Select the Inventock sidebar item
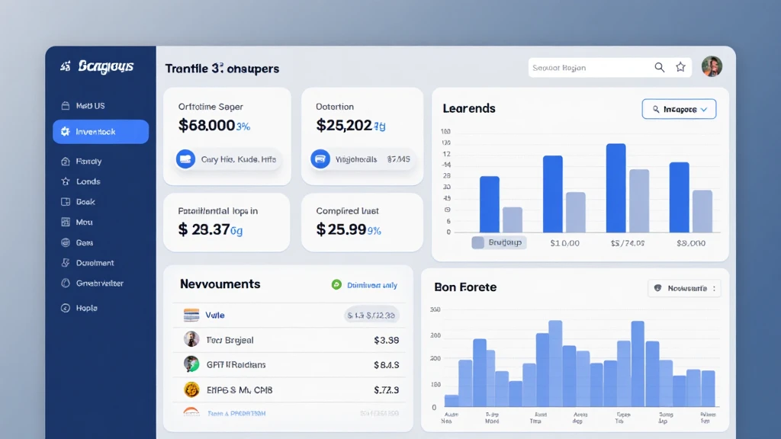Screen dimensions: 781x439 101,131
